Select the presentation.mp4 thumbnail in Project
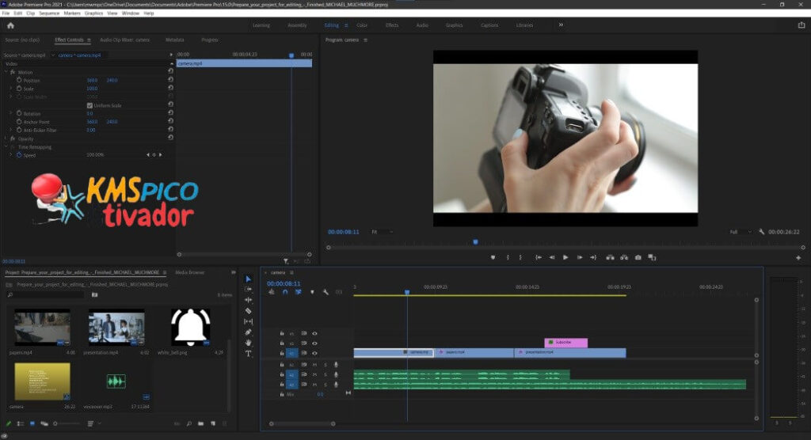This screenshot has width=811, height=440. (x=116, y=328)
